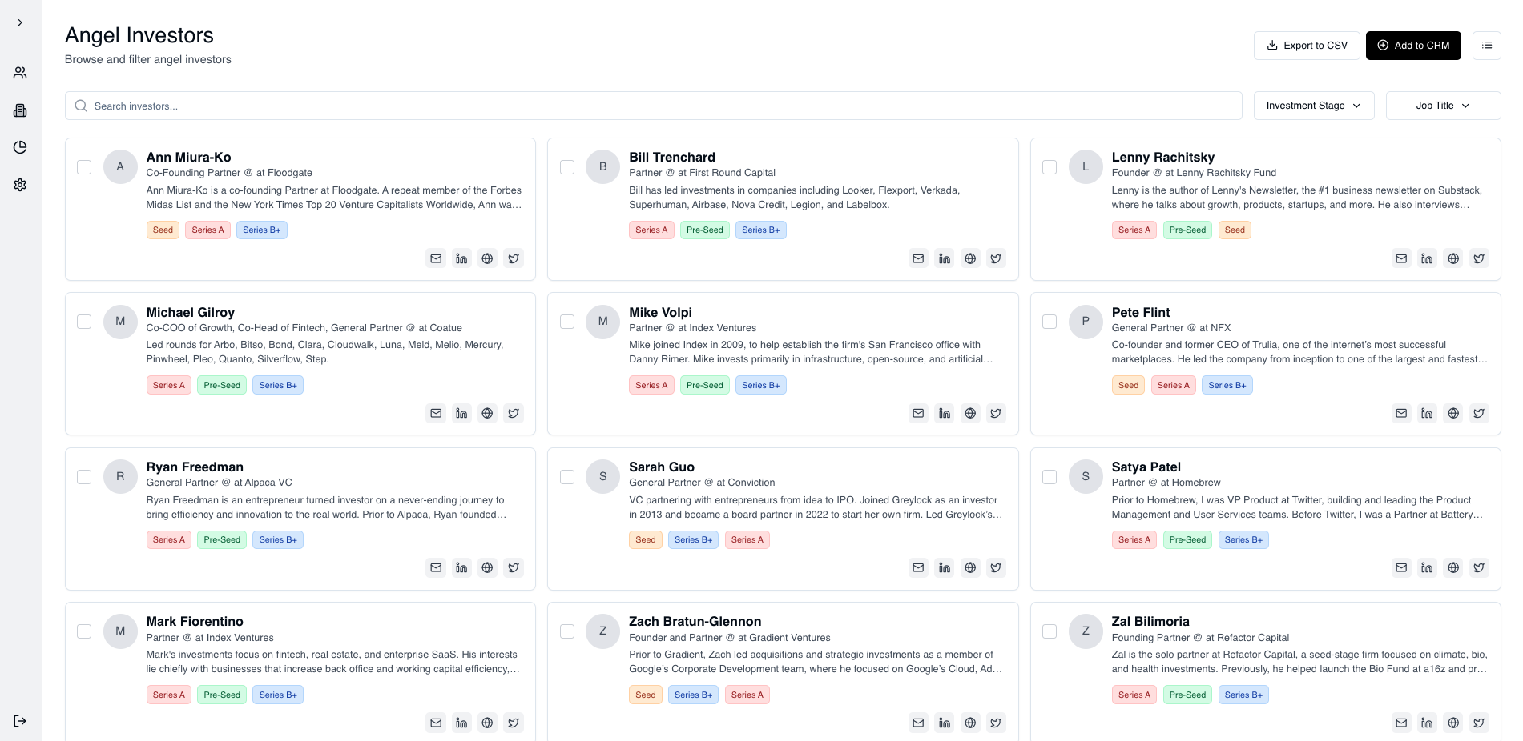Open the building icon in the left sidebar
Screen dimensions: 1523x741
coord(20,110)
